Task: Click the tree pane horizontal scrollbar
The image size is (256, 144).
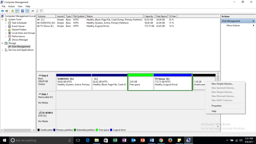Action: (18, 130)
